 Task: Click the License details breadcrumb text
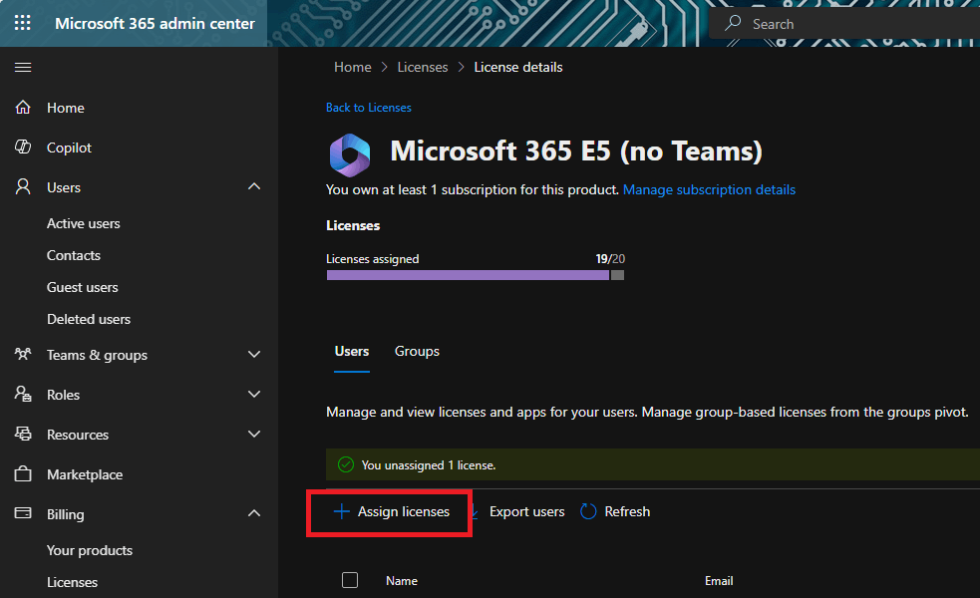pos(518,67)
